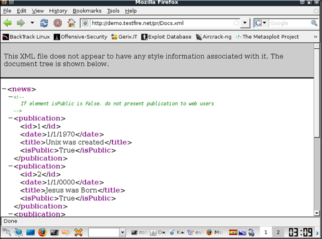Switch to virtual desktop 1
This screenshot has height=239, width=322.
coord(266,232)
